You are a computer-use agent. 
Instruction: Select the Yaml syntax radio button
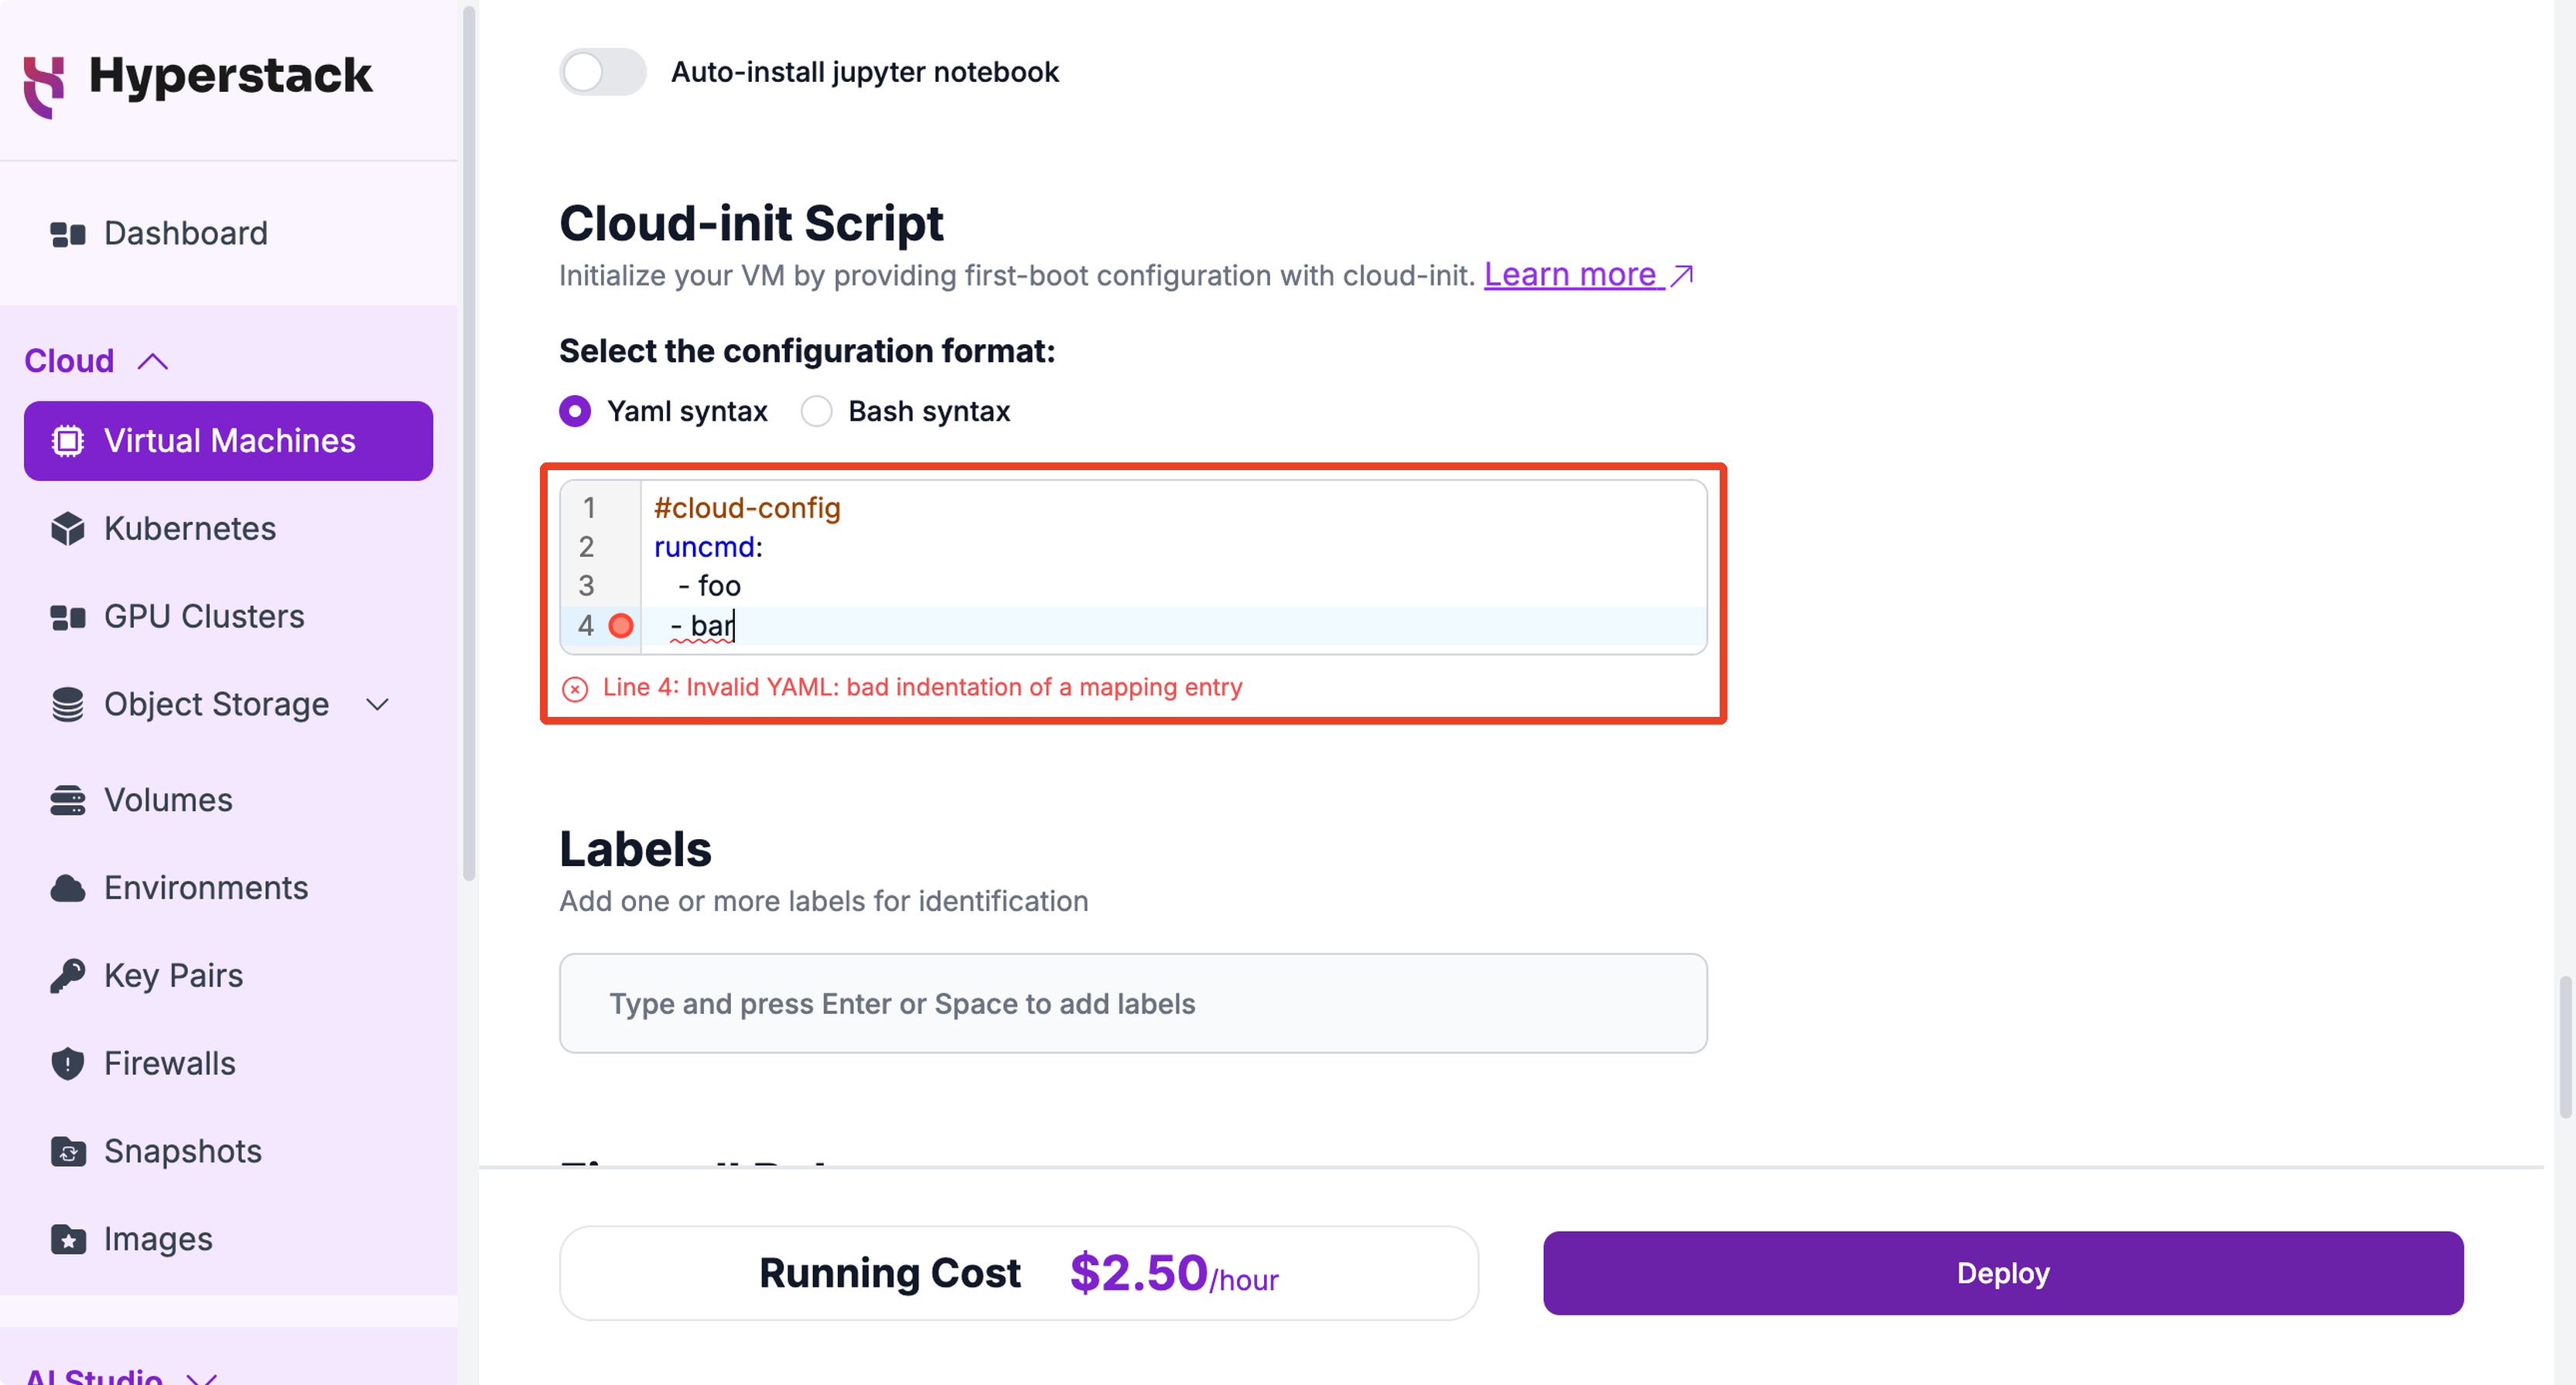pos(574,411)
